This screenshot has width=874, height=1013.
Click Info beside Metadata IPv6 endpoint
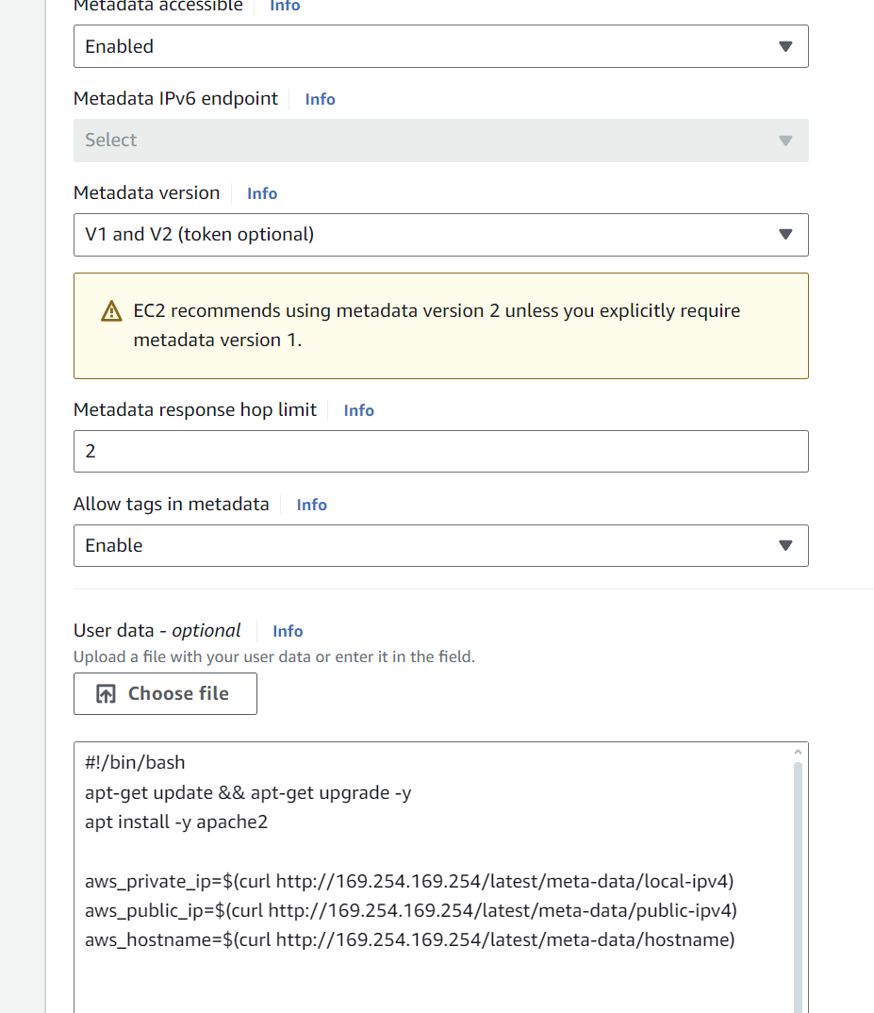[320, 99]
